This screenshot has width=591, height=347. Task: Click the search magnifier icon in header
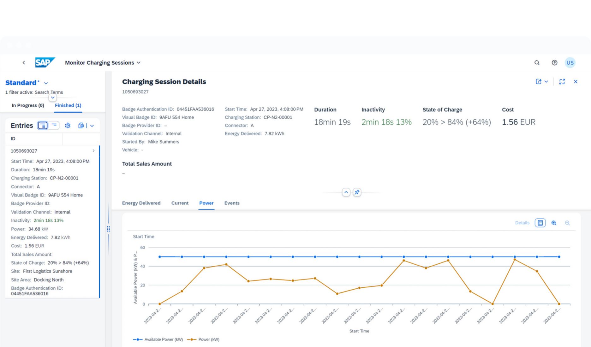click(x=537, y=63)
